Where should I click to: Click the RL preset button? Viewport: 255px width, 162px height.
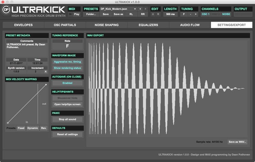coord(131,14)
